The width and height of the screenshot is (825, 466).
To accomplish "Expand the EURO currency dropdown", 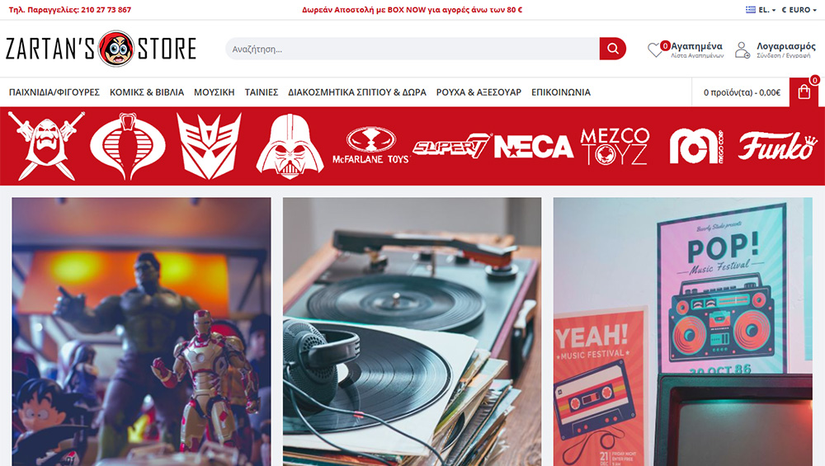I will click(799, 9).
